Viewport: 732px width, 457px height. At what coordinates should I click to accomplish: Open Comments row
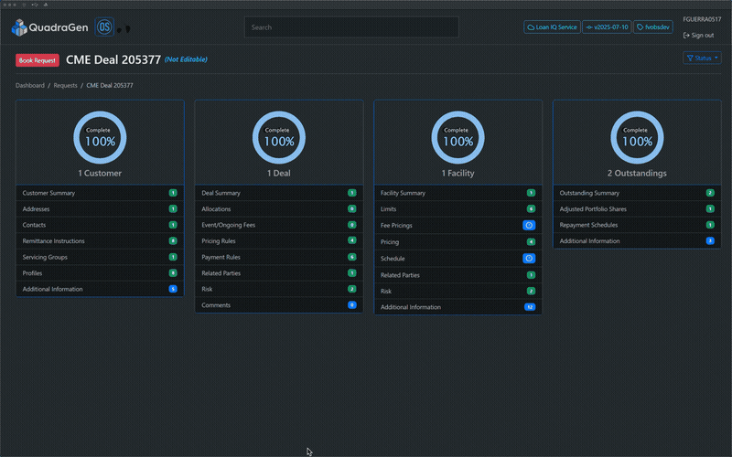tap(279, 305)
